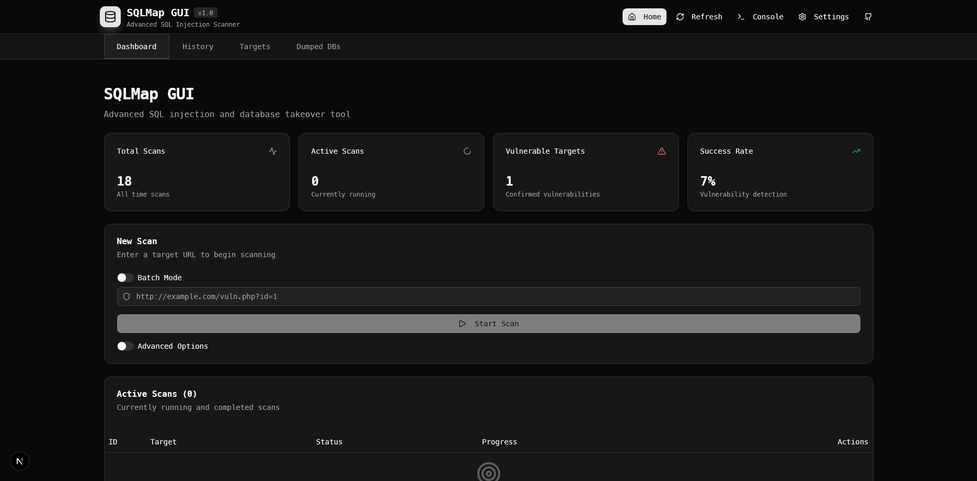Click the Refresh button

click(x=699, y=17)
